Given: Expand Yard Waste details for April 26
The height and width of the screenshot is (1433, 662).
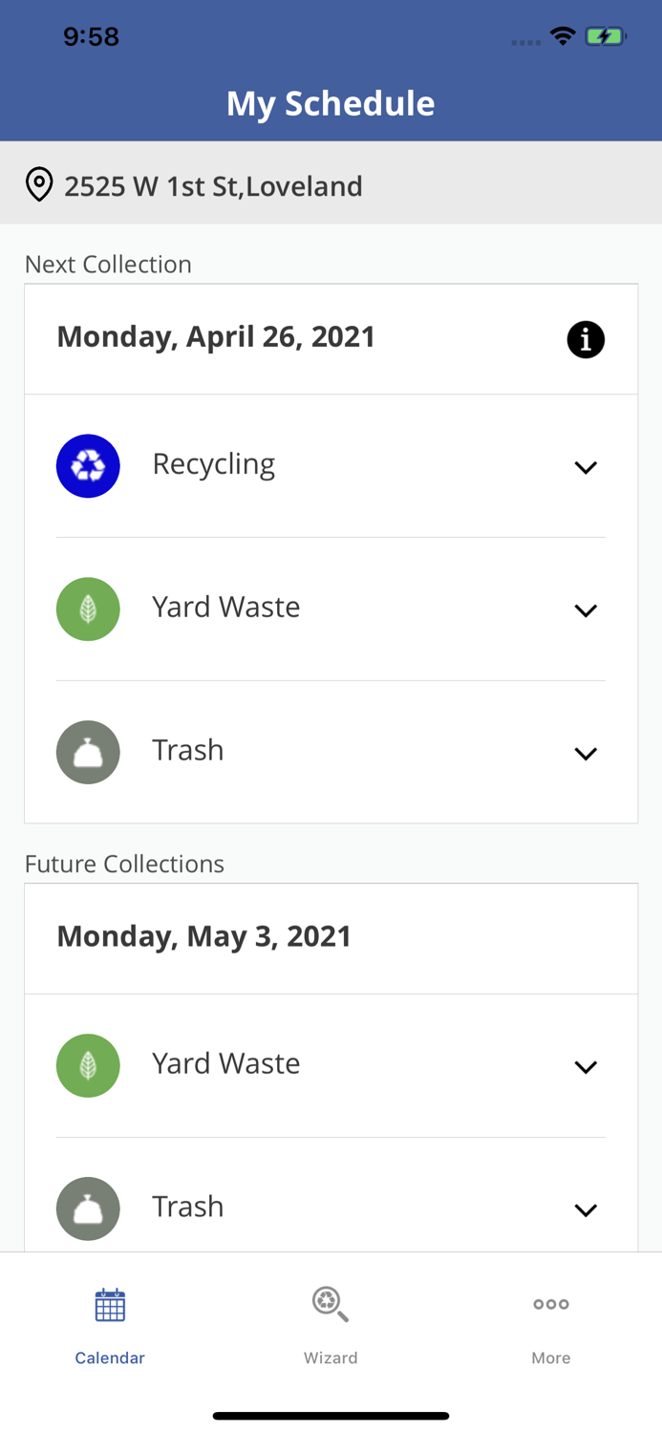Looking at the screenshot, I should (587, 610).
